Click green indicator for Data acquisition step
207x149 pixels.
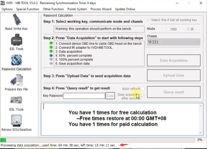[x=51, y=51]
